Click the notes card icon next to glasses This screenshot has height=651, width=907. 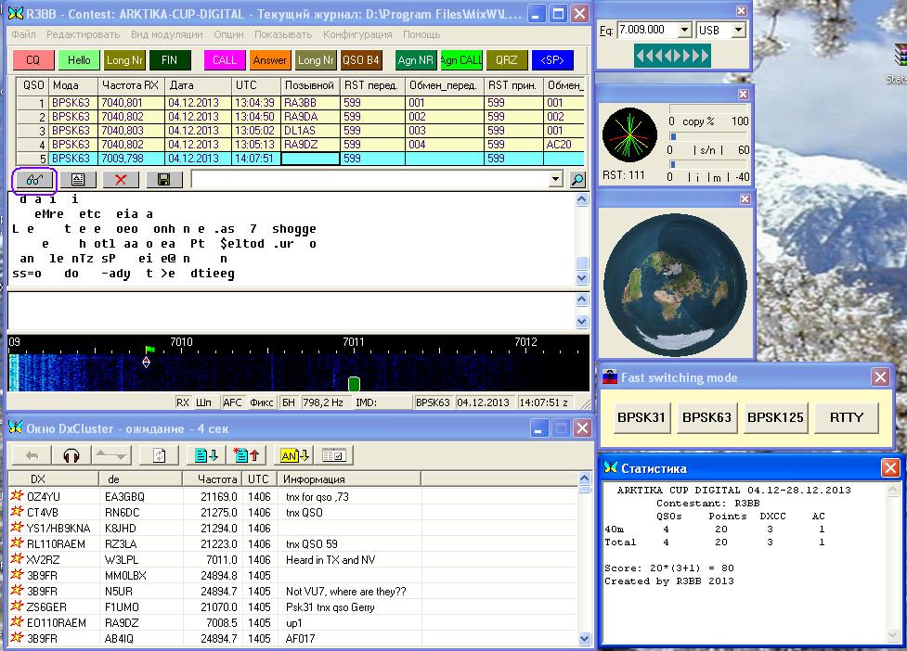[78, 179]
